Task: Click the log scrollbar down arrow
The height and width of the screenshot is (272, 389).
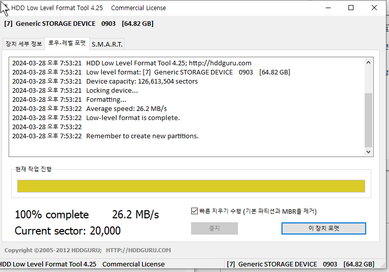Action: (368, 151)
